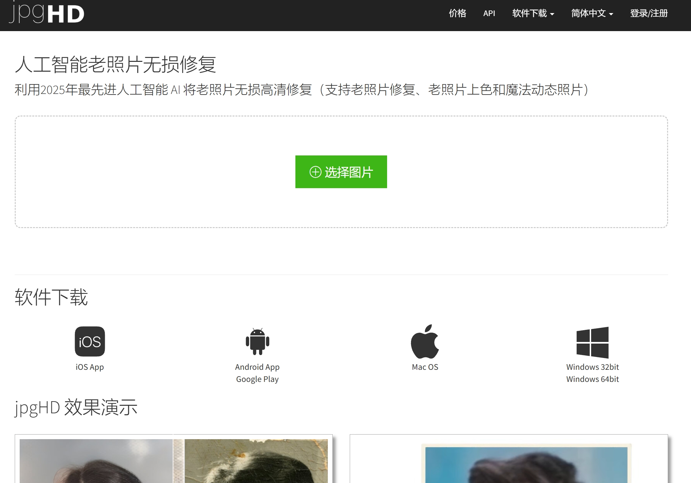Open the Google Play link
This screenshot has height=483, width=691.
(x=257, y=379)
